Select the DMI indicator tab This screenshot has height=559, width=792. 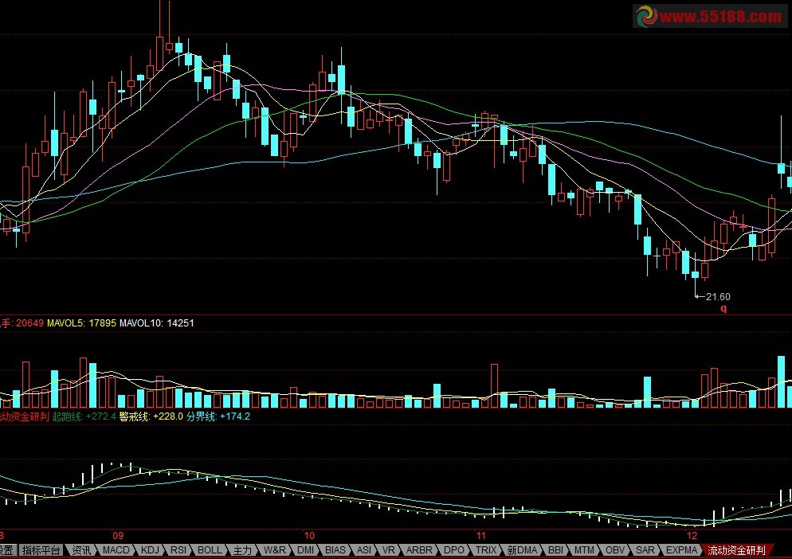click(305, 550)
